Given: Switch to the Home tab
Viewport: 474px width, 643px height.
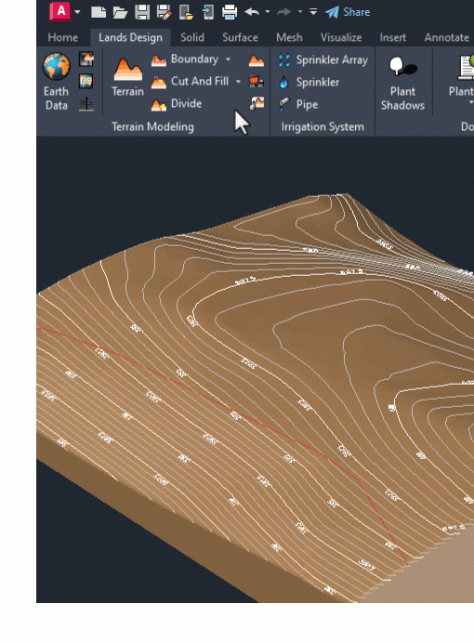Looking at the screenshot, I should 63,37.
